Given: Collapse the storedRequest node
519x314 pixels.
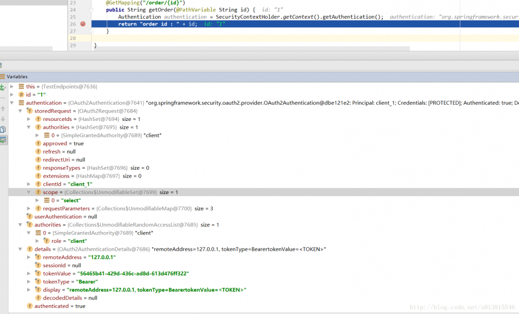Looking at the screenshot, I should point(20,111).
